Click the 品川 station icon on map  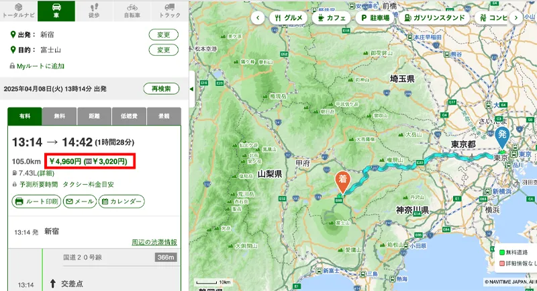[x=509, y=165]
